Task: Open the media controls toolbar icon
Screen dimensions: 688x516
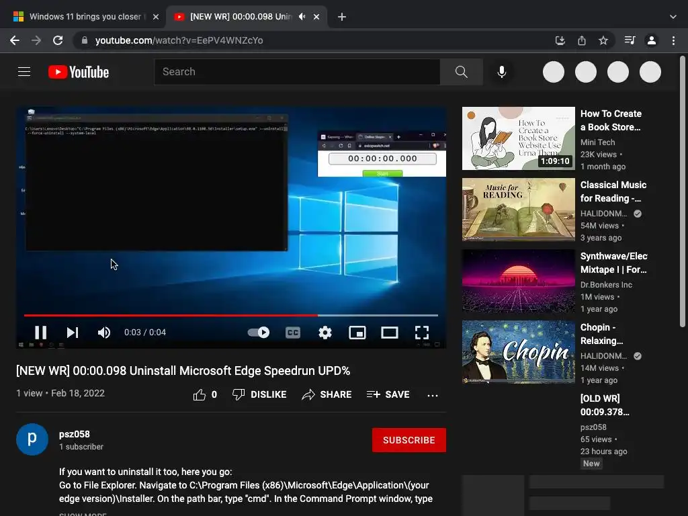Action: coord(630,40)
